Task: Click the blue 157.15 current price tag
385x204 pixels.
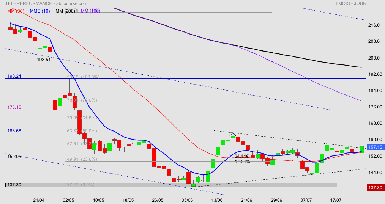Action: [376, 147]
